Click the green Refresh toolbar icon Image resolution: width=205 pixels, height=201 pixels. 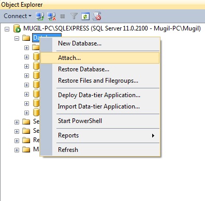pyautogui.click(x=85, y=17)
